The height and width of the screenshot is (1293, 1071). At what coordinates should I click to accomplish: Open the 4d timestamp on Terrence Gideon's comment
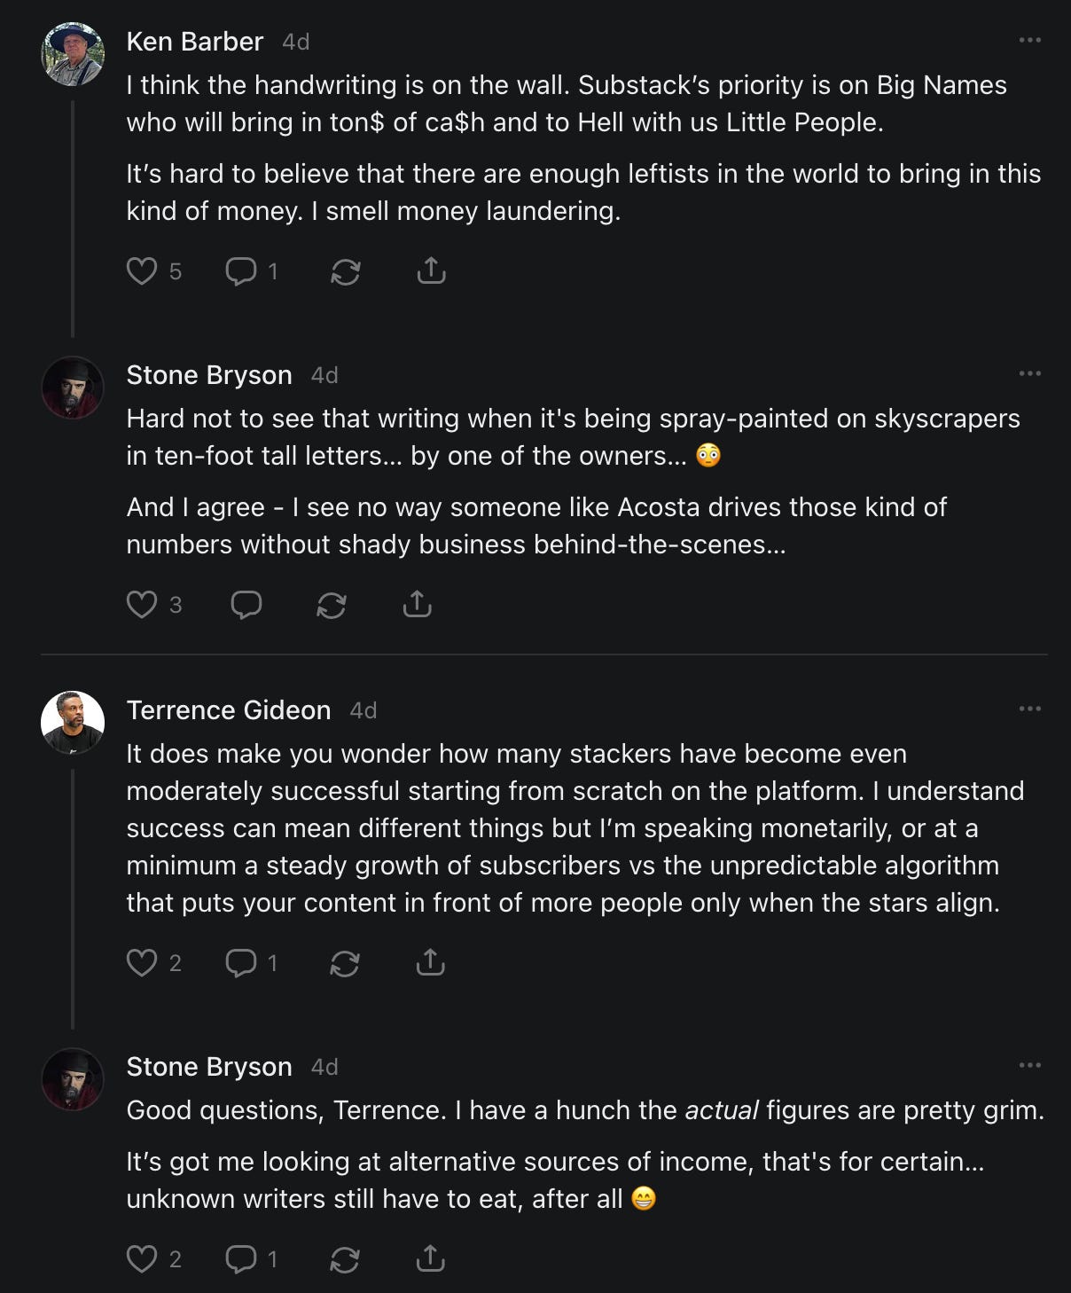point(364,711)
